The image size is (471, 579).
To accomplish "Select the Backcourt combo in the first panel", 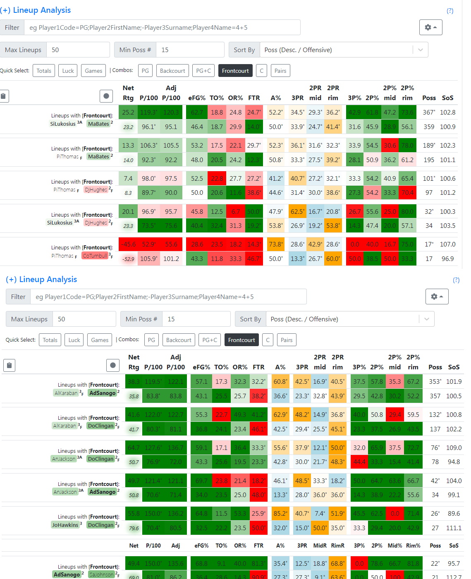I will 172,71.
